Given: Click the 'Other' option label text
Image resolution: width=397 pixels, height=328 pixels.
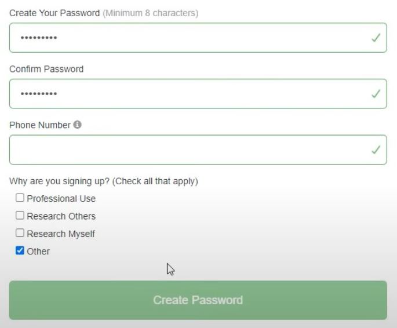Looking at the screenshot, I should (38, 252).
